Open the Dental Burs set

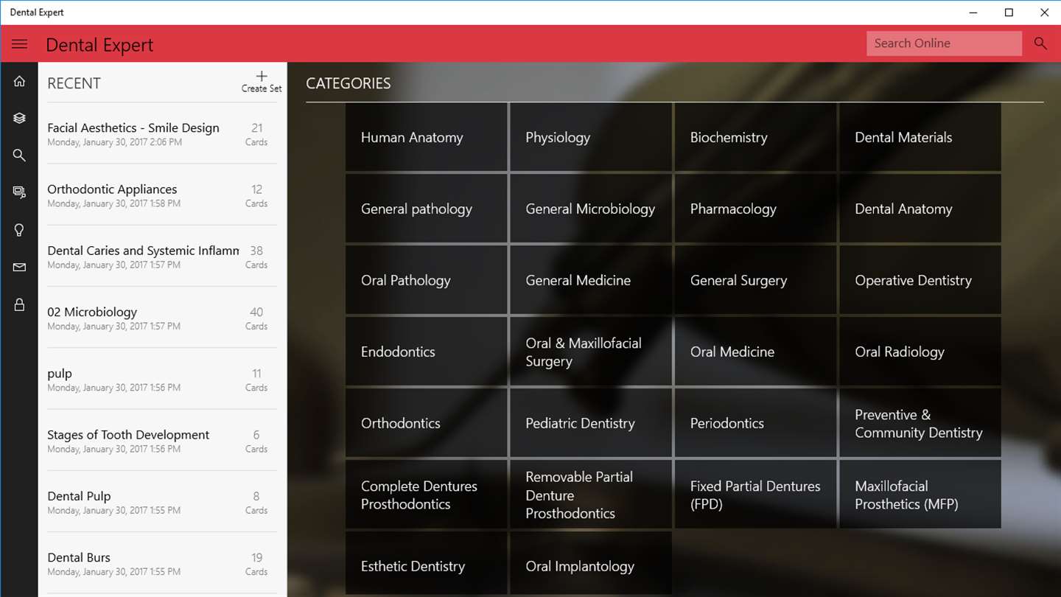point(162,563)
